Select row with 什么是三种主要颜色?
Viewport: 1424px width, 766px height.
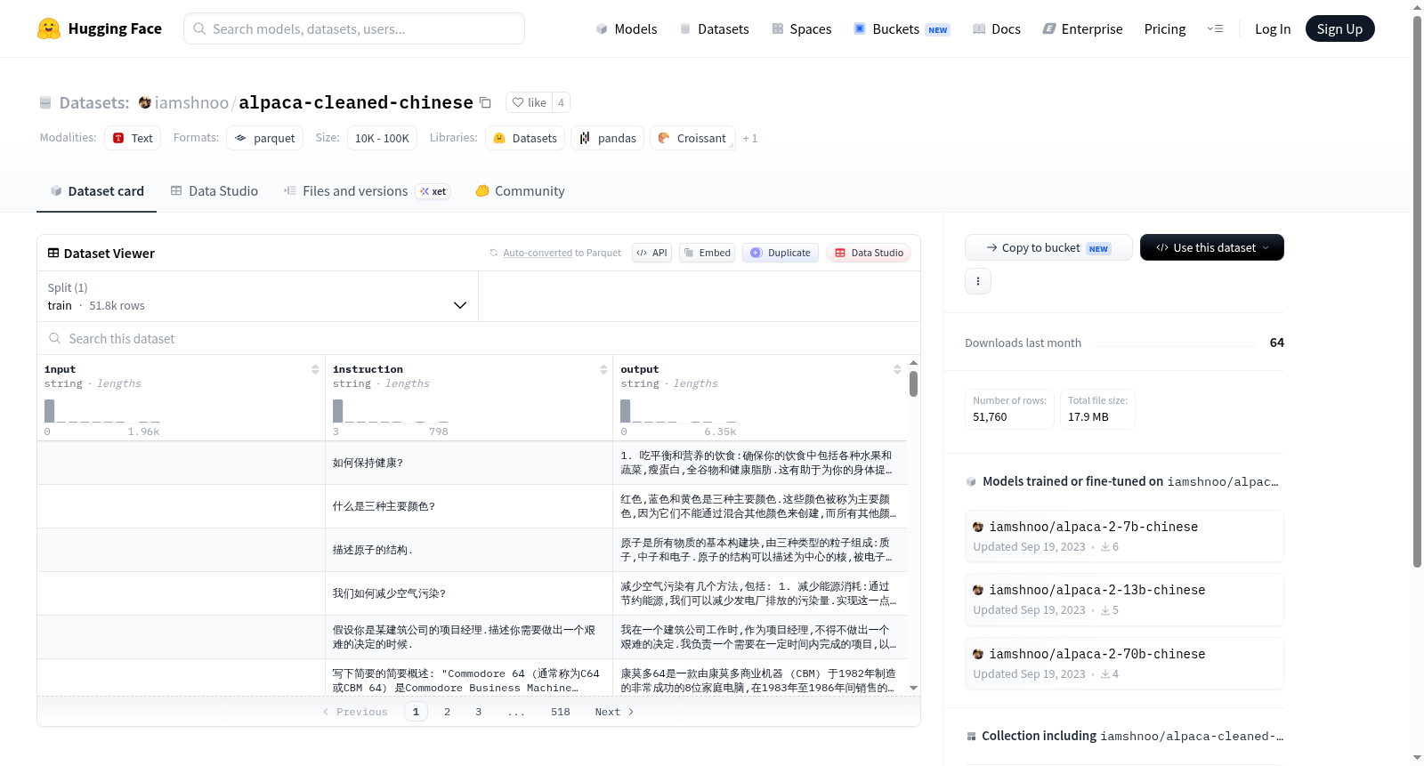(472, 506)
